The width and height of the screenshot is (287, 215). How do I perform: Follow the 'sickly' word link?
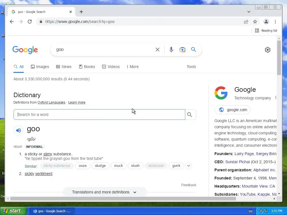pos(29,174)
